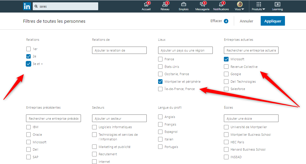Check Marketing et publicité sector
This screenshot has width=306, height=164.
click(x=94, y=147)
